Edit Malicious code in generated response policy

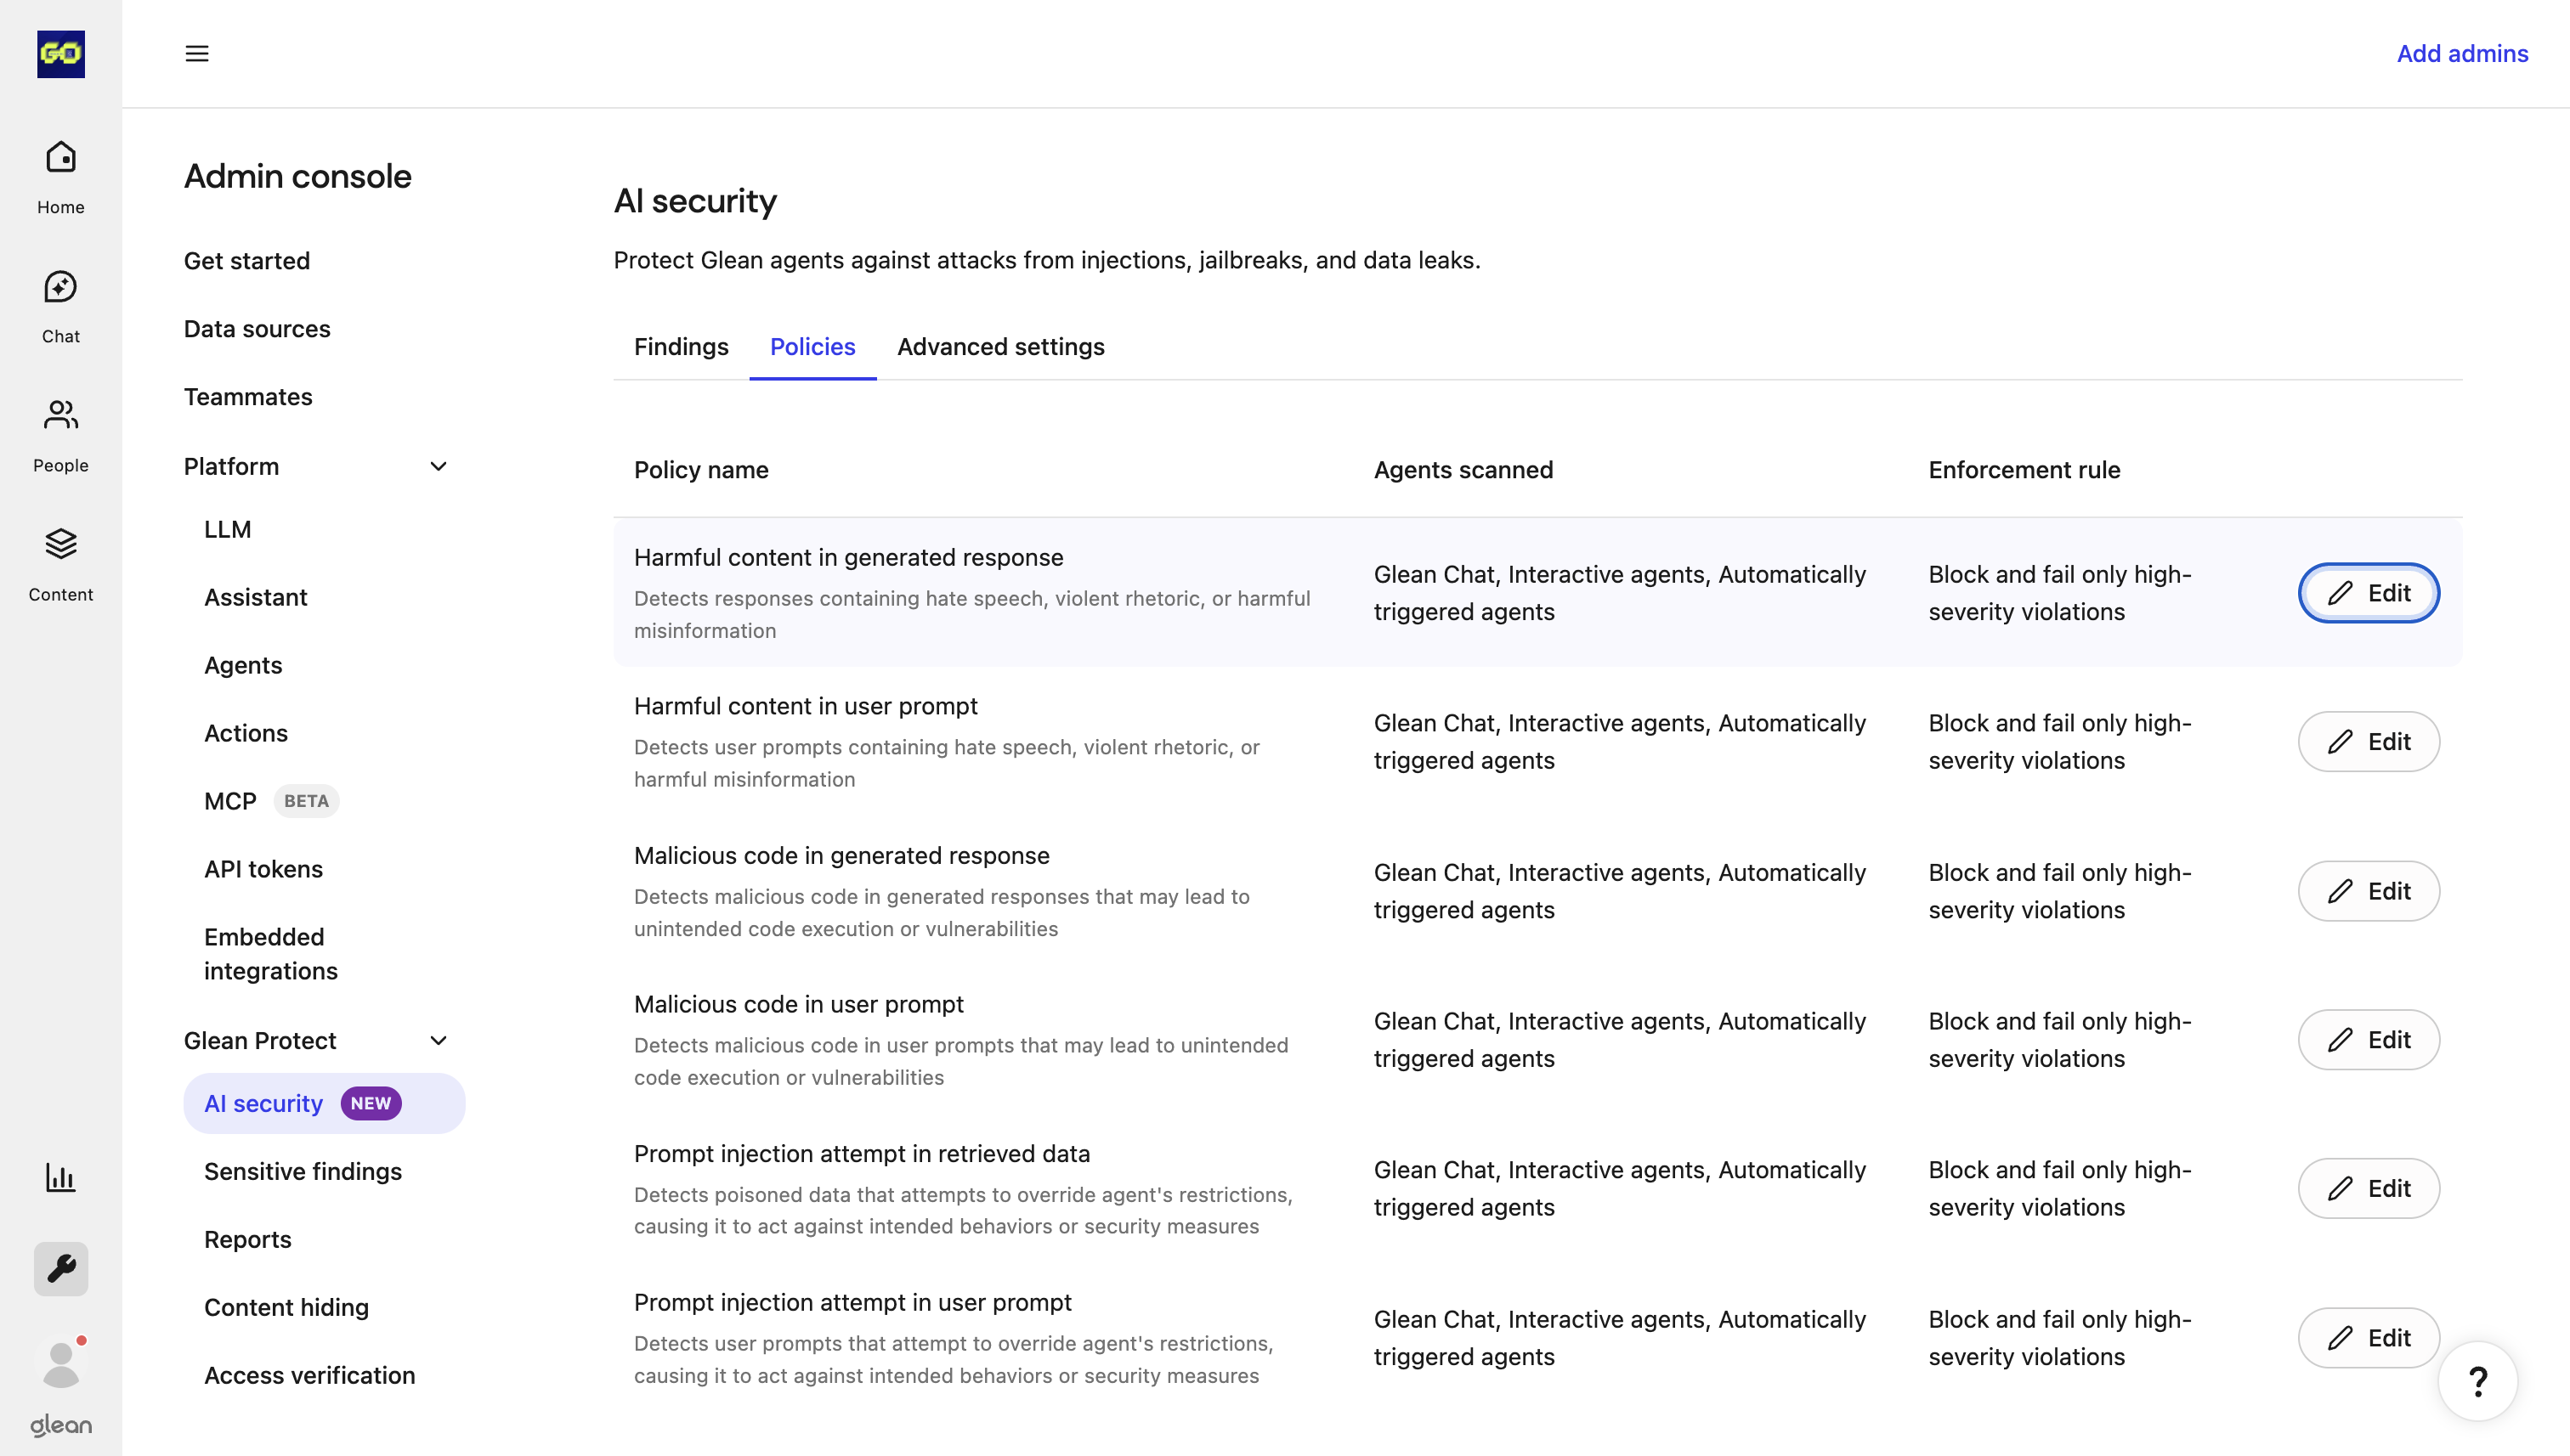pyautogui.click(x=2368, y=891)
